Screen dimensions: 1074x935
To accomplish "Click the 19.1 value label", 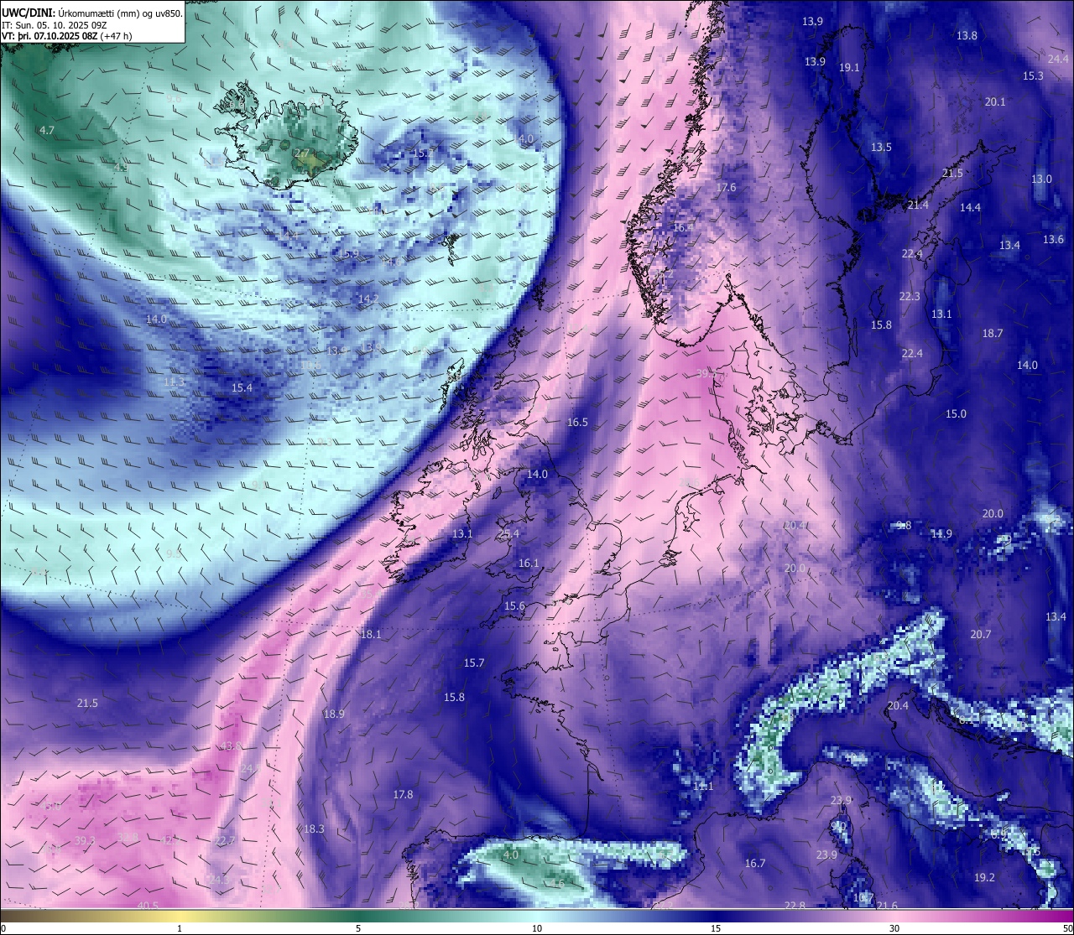I will coord(849,68).
